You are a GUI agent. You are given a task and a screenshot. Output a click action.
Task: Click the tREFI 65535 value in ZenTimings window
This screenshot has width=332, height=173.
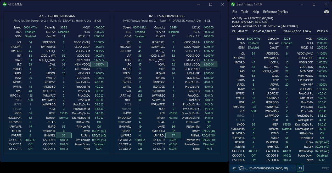(x=287, y=124)
